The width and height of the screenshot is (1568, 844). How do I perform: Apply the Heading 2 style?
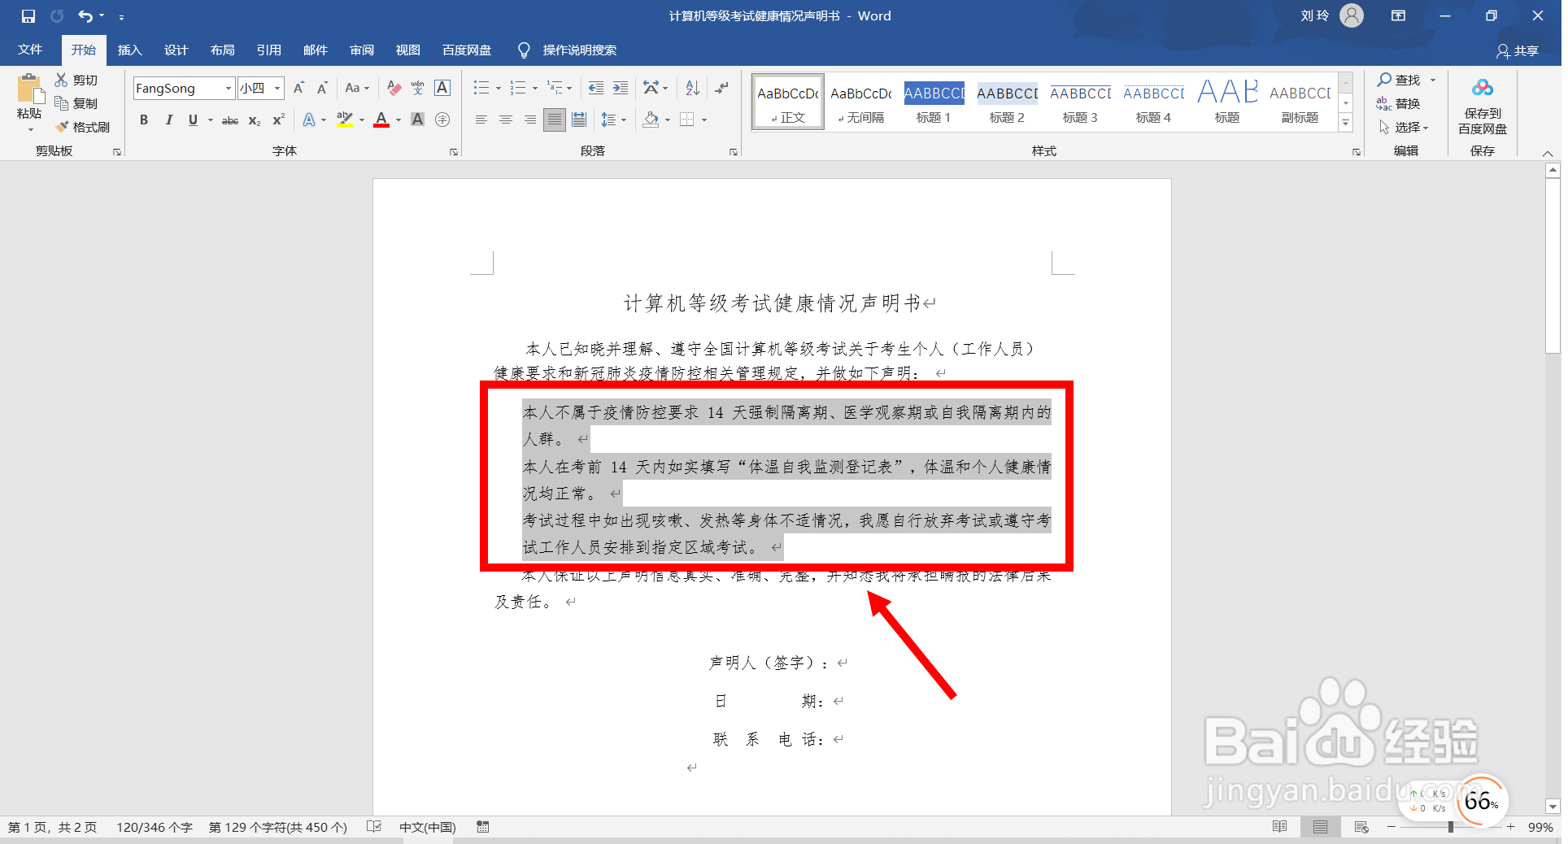click(1007, 102)
